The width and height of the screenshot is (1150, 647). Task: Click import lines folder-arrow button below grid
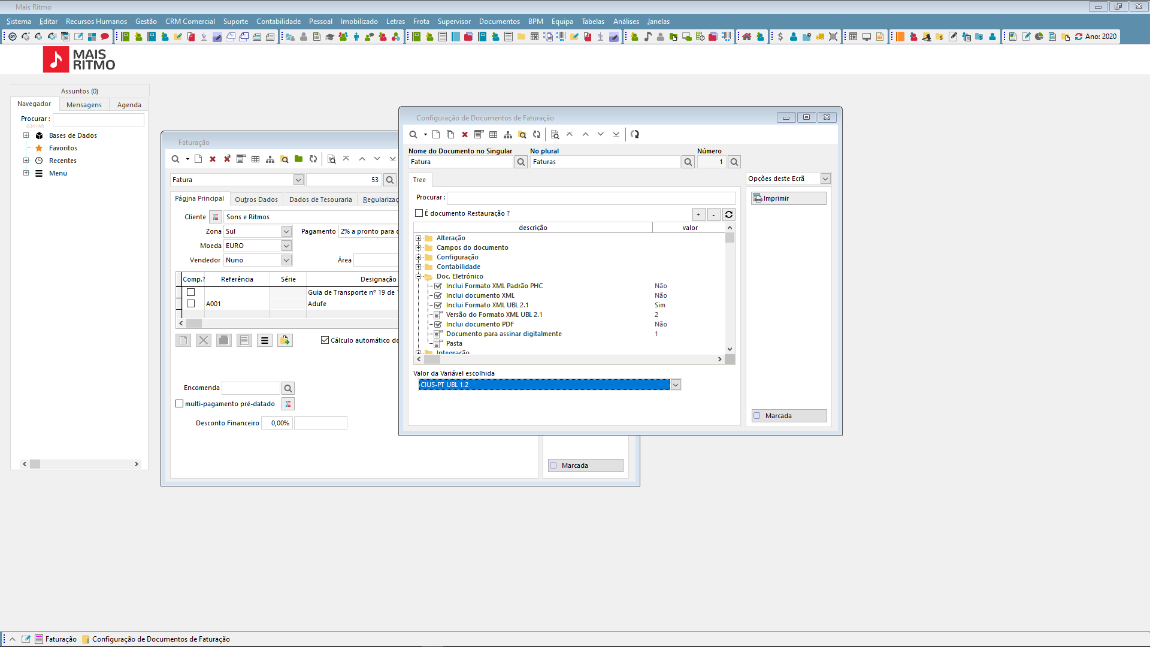285,340
